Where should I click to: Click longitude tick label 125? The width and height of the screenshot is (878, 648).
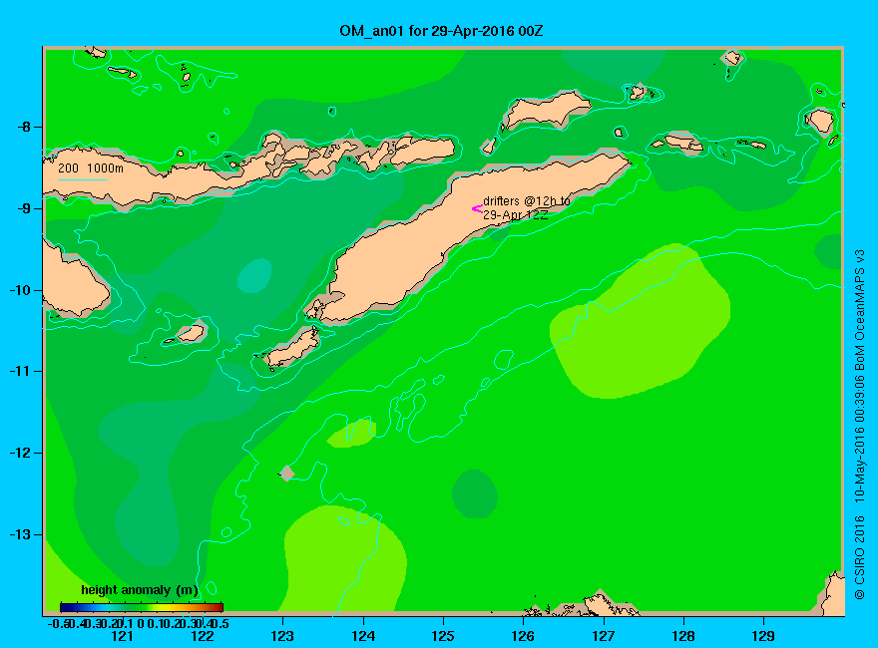(x=443, y=636)
